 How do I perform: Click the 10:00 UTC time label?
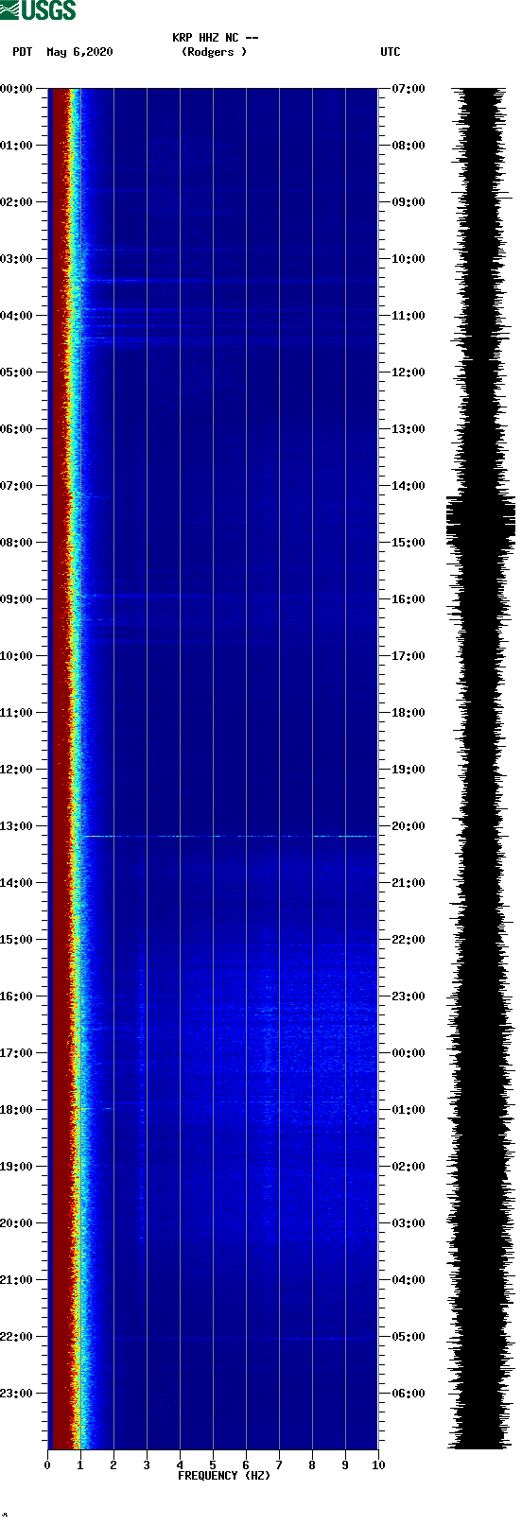coord(409,259)
